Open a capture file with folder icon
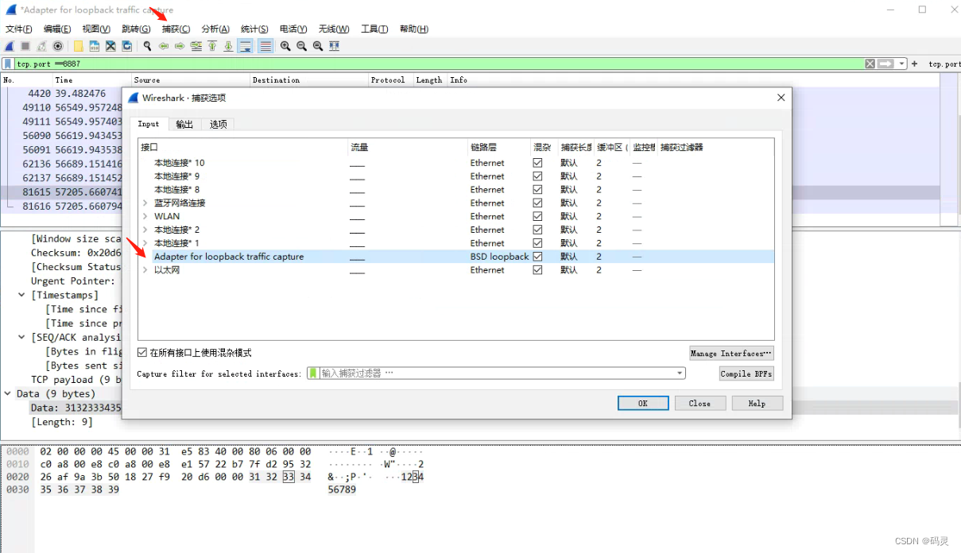Screen dimensions: 961x553 [79, 46]
